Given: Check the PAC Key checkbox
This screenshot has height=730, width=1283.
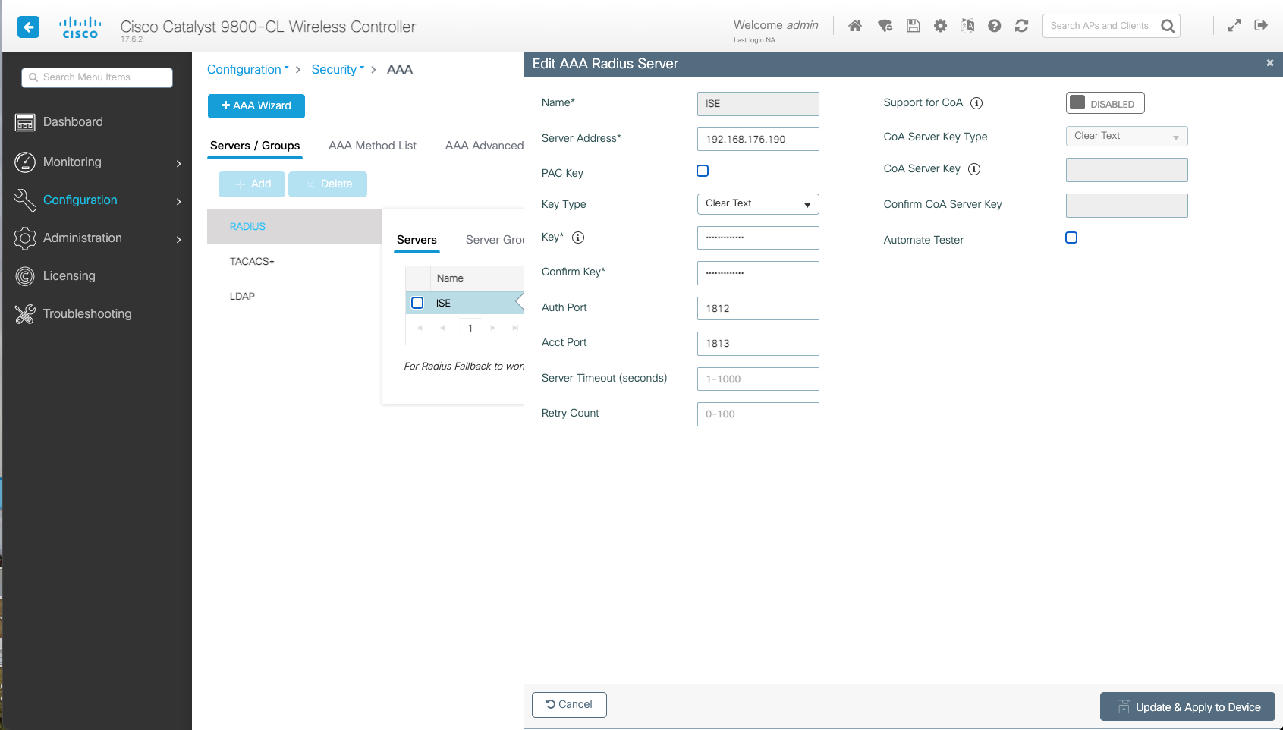Looking at the screenshot, I should (703, 171).
